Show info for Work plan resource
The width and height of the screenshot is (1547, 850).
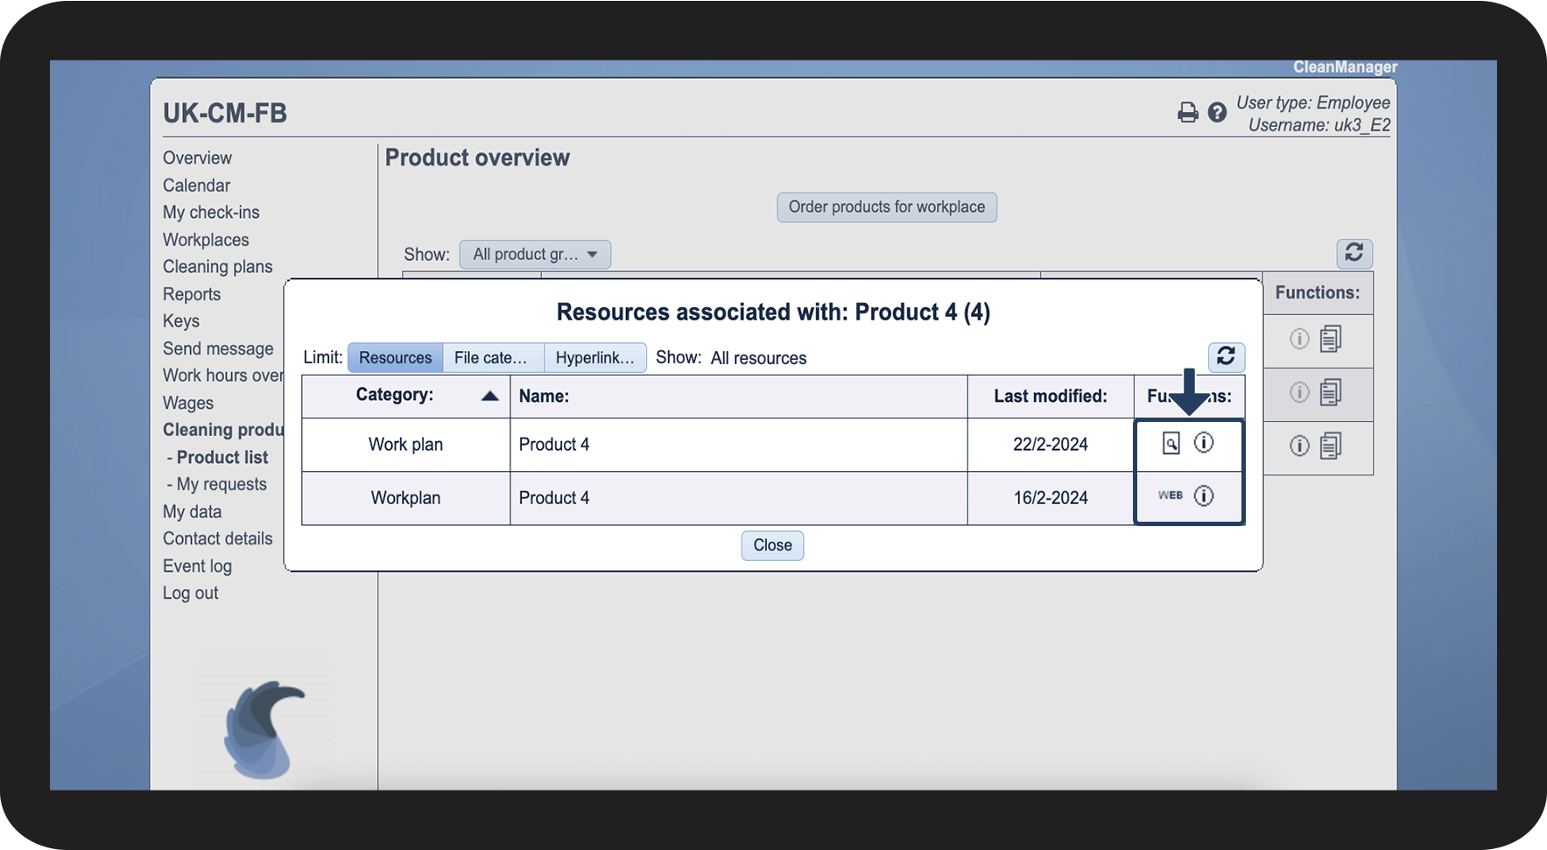click(1204, 444)
